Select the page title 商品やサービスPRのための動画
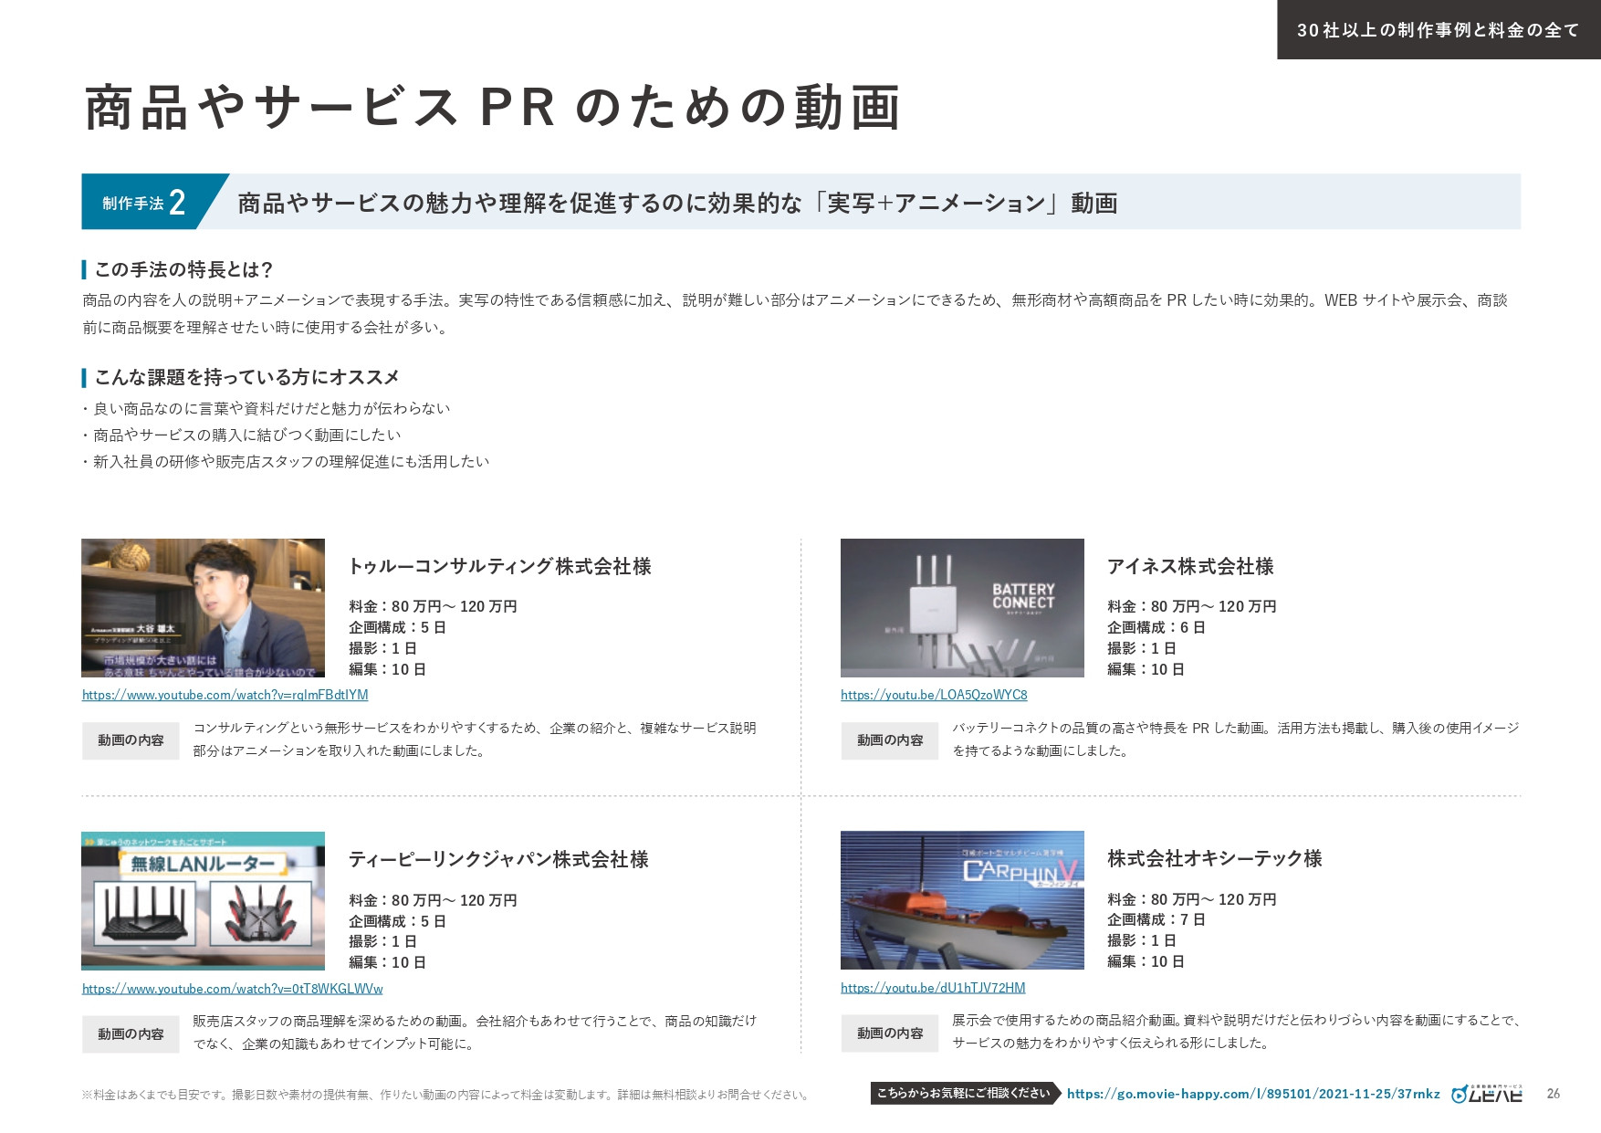 pos(491,110)
